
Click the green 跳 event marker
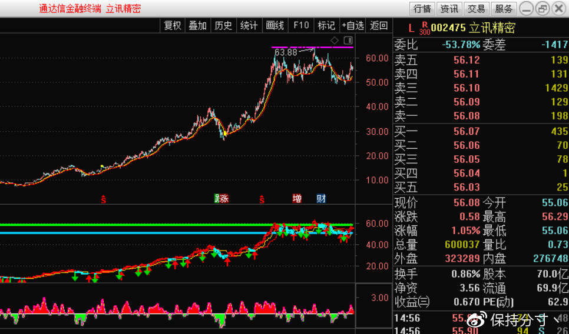217,199
